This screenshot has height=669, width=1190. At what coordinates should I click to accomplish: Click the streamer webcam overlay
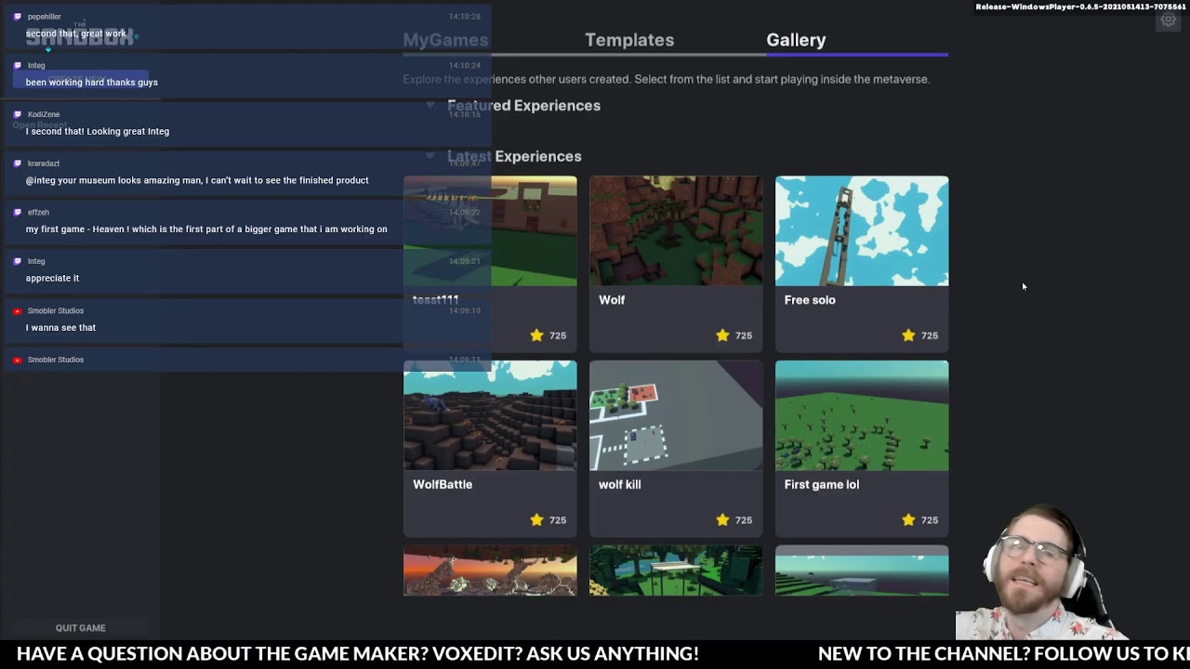point(1041,571)
